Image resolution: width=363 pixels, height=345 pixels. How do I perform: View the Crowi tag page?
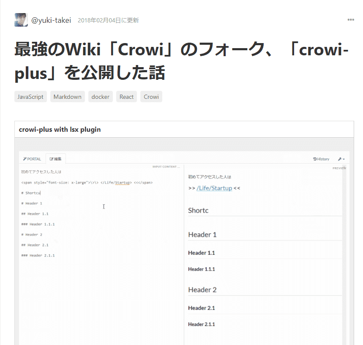coord(151,97)
